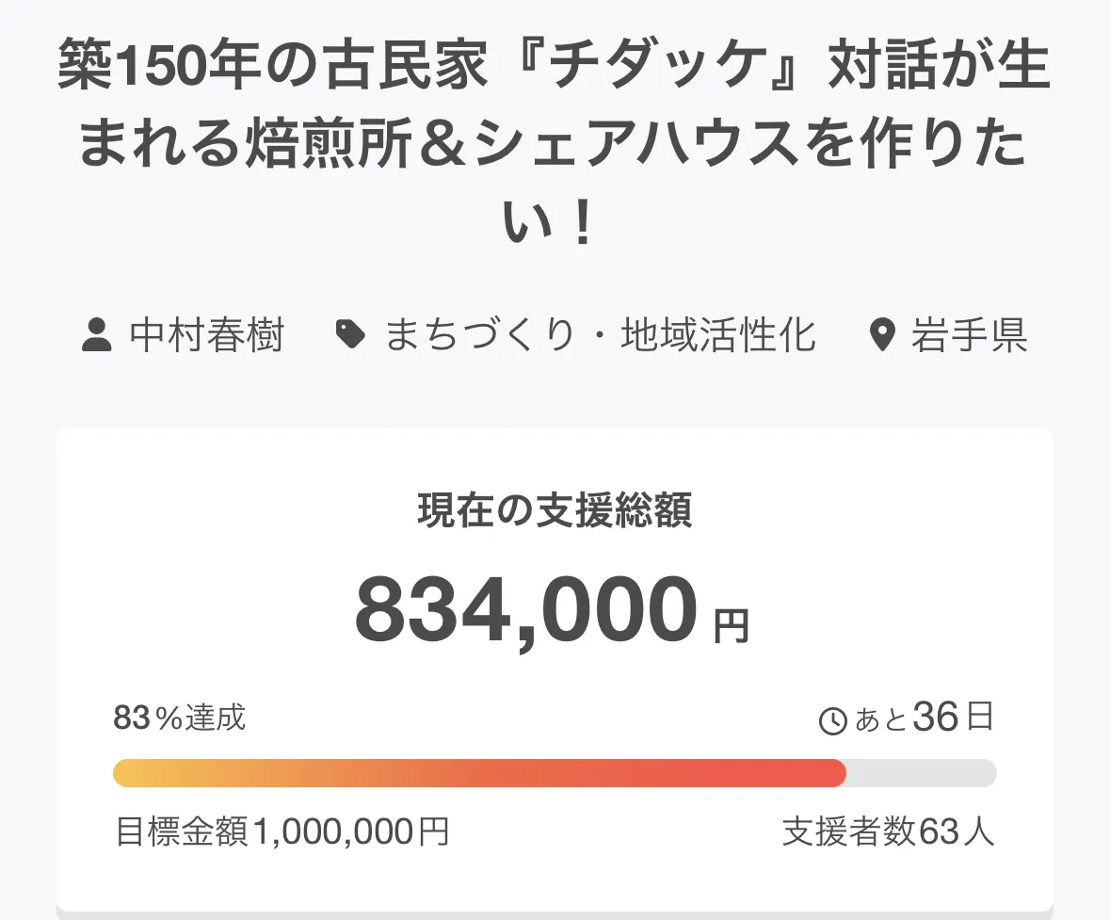Click the 83%達成 achievement label
The image size is (1110, 920).
pyautogui.click(x=179, y=718)
